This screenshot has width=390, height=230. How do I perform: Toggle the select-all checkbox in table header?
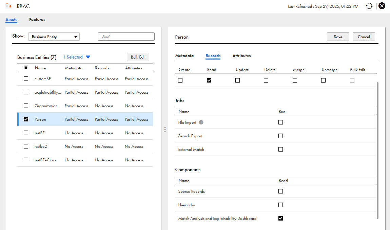pyautogui.click(x=26, y=68)
